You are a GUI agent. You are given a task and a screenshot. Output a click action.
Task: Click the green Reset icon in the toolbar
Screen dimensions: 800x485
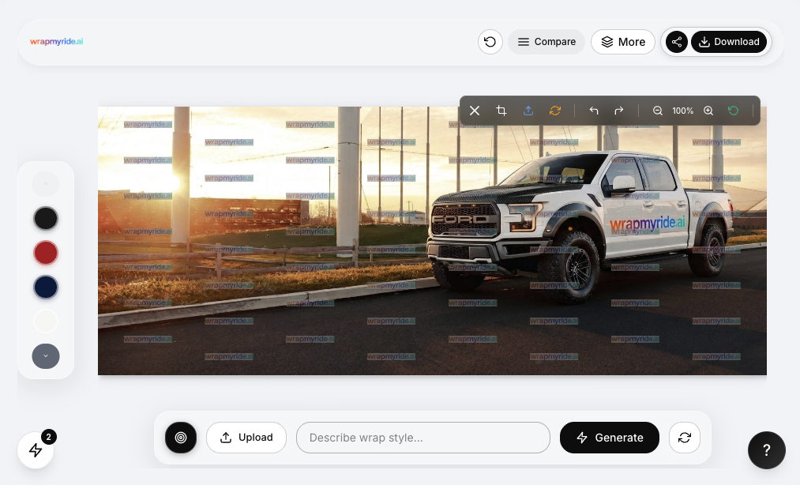tap(733, 111)
